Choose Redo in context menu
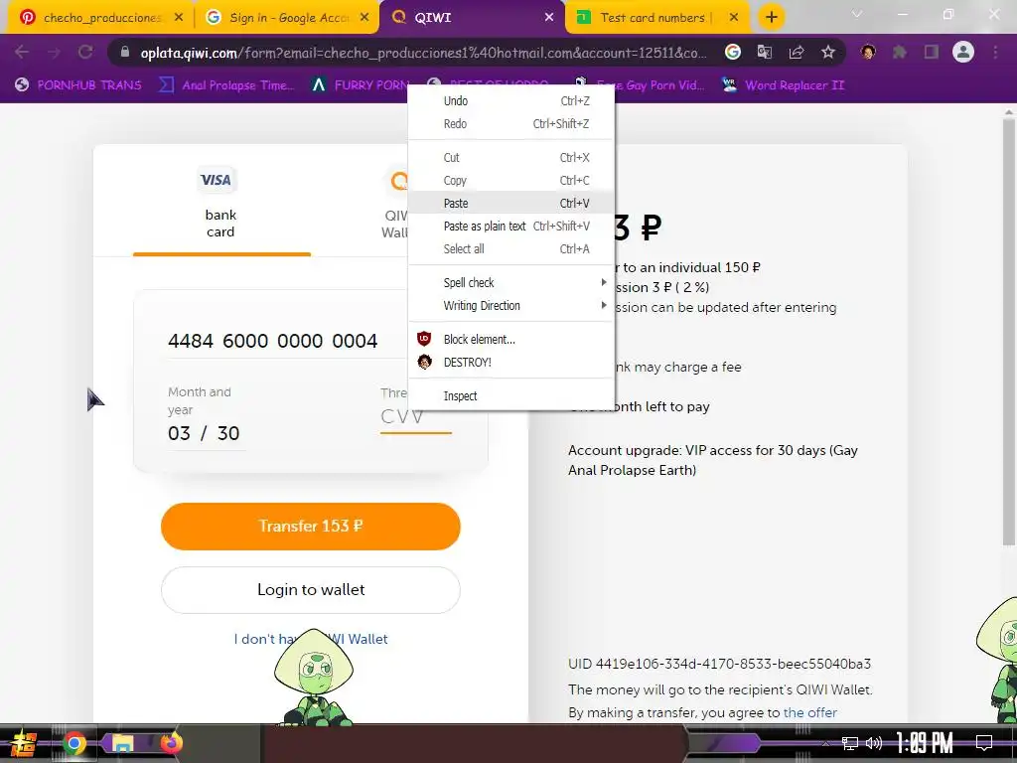Viewport: 1017px width, 763px height. (x=511, y=123)
